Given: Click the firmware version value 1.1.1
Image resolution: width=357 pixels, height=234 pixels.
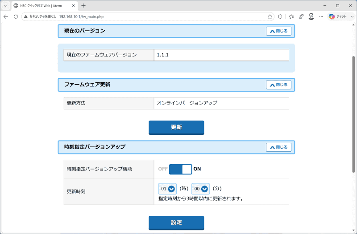Looking at the screenshot, I should pyautogui.click(x=163, y=55).
